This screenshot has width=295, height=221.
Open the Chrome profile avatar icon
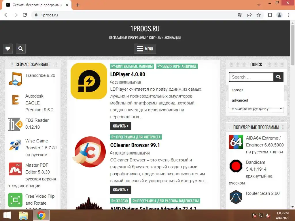tap(279, 15)
